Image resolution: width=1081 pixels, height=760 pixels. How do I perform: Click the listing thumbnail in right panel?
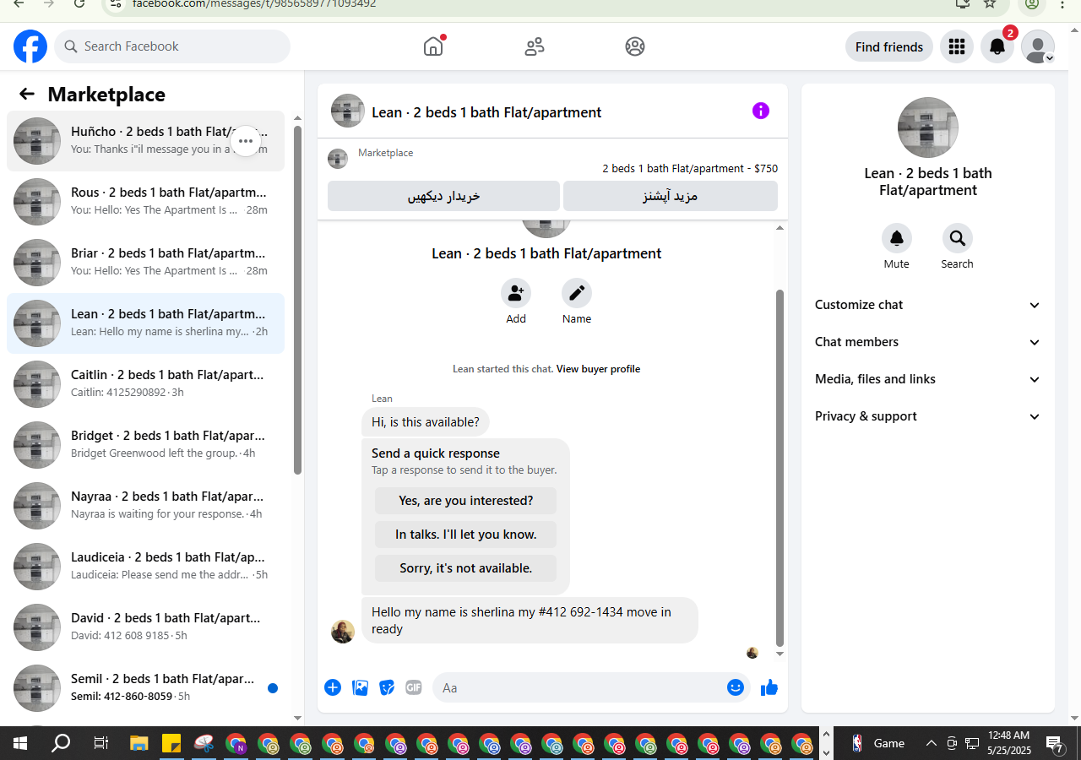[928, 128]
